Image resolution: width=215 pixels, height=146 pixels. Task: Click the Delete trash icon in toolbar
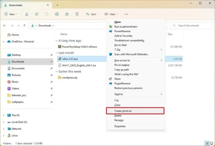click(77, 14)
